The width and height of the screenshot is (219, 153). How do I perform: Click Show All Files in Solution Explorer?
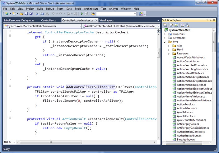pyautogui.click(x=171, y=25)
